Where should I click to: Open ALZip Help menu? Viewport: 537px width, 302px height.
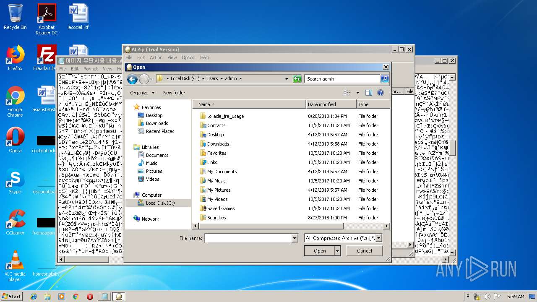coord(204,57)
